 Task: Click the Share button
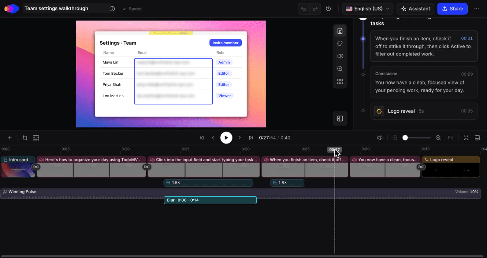click(452, 9)
